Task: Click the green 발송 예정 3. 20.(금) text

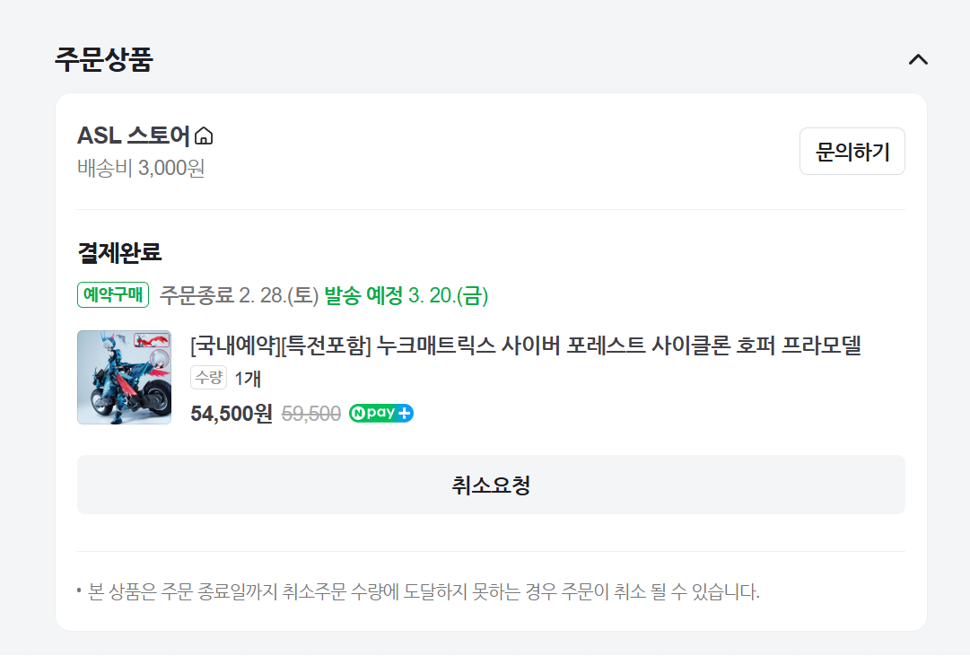Action: [406, 295]
